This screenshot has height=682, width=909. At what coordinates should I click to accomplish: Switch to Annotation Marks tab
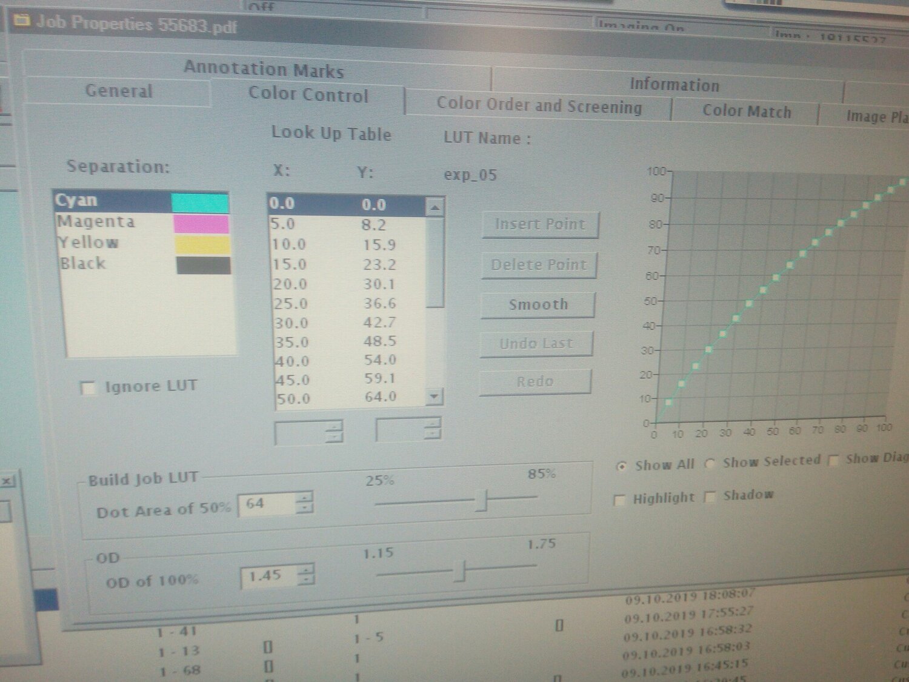tap(264, 69)
